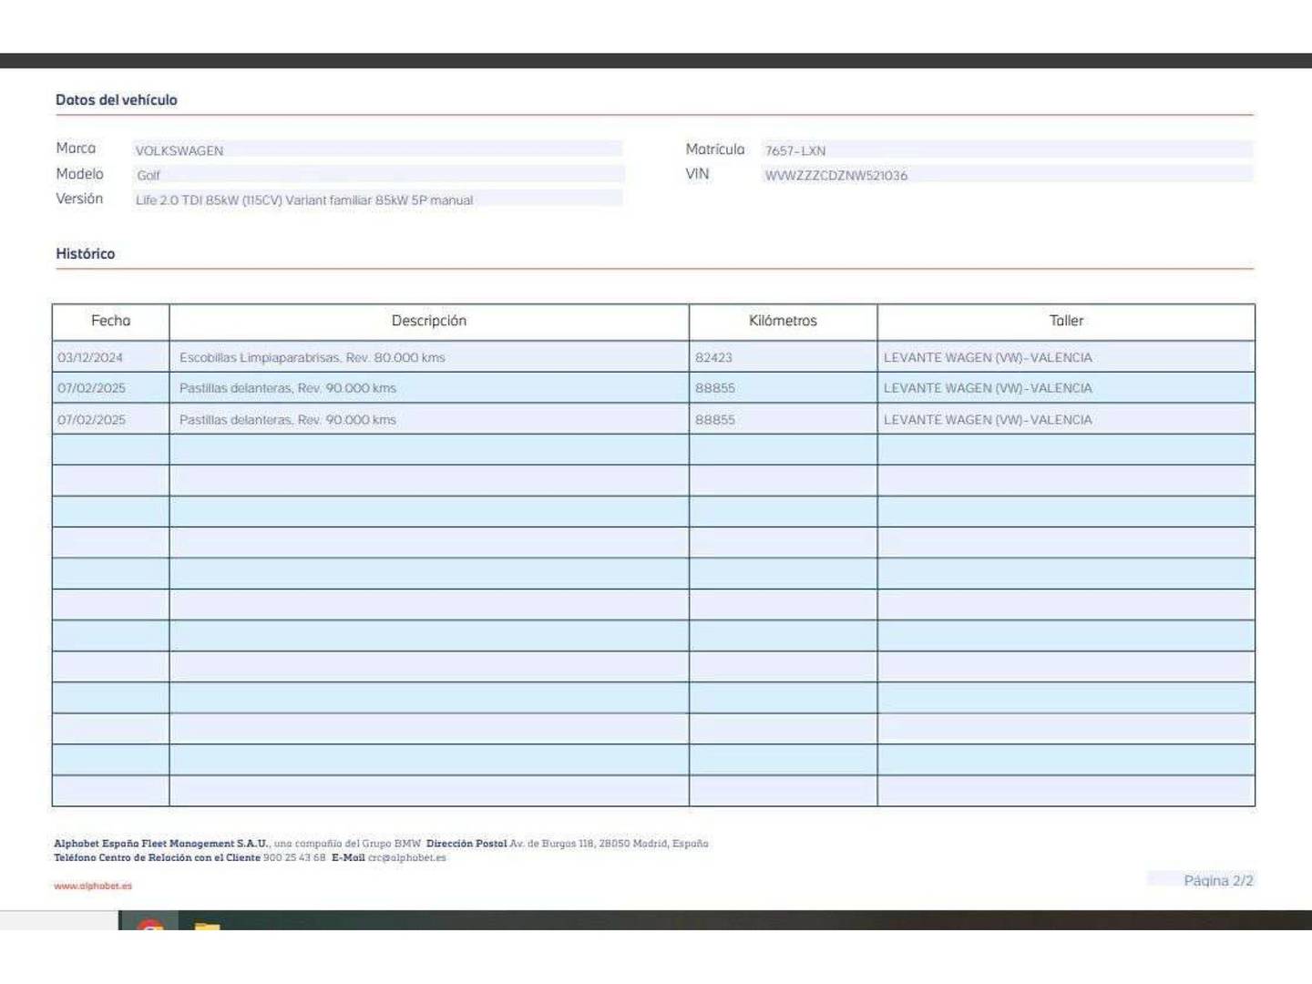This screenshot has width=1312, height=984.
Task: Select the Versión label
Action: coord(79,199)
